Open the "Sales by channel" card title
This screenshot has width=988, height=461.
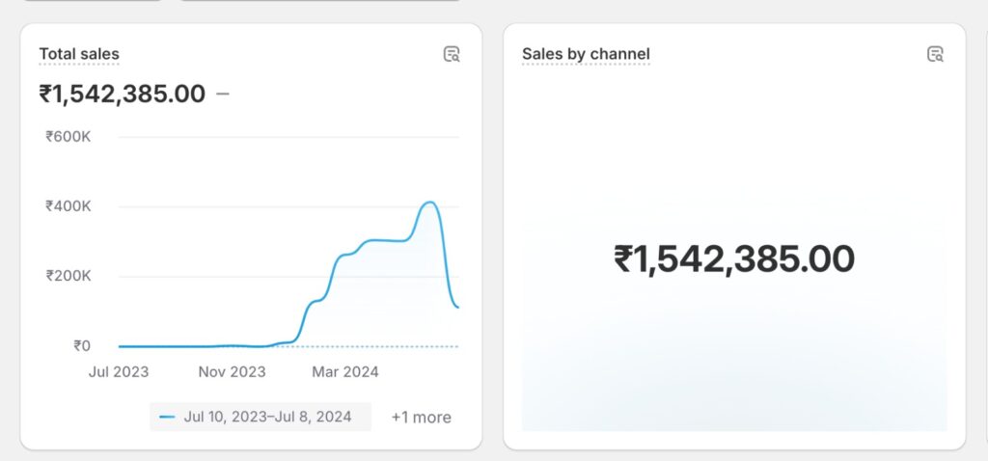pos(586,54)
